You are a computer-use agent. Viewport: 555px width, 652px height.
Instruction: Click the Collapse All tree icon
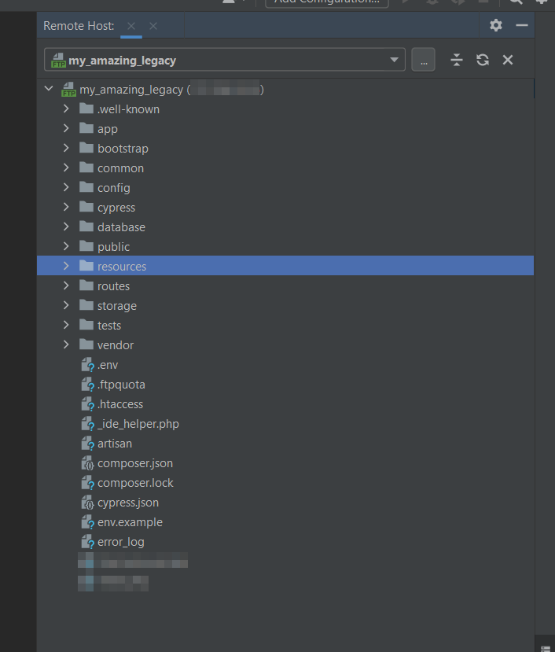pyautogui.click(x=457, y=60)
